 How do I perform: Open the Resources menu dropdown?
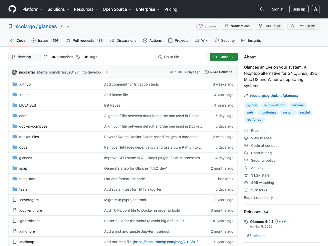[86, 9]
